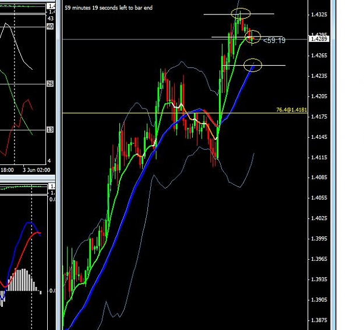Click the 1.4175 price axis label

319,116
